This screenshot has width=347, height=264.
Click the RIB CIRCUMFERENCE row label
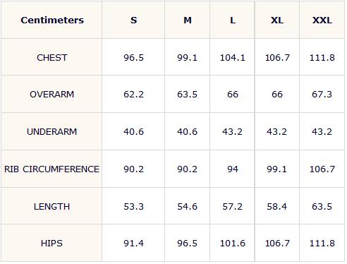tap(52, 169)
